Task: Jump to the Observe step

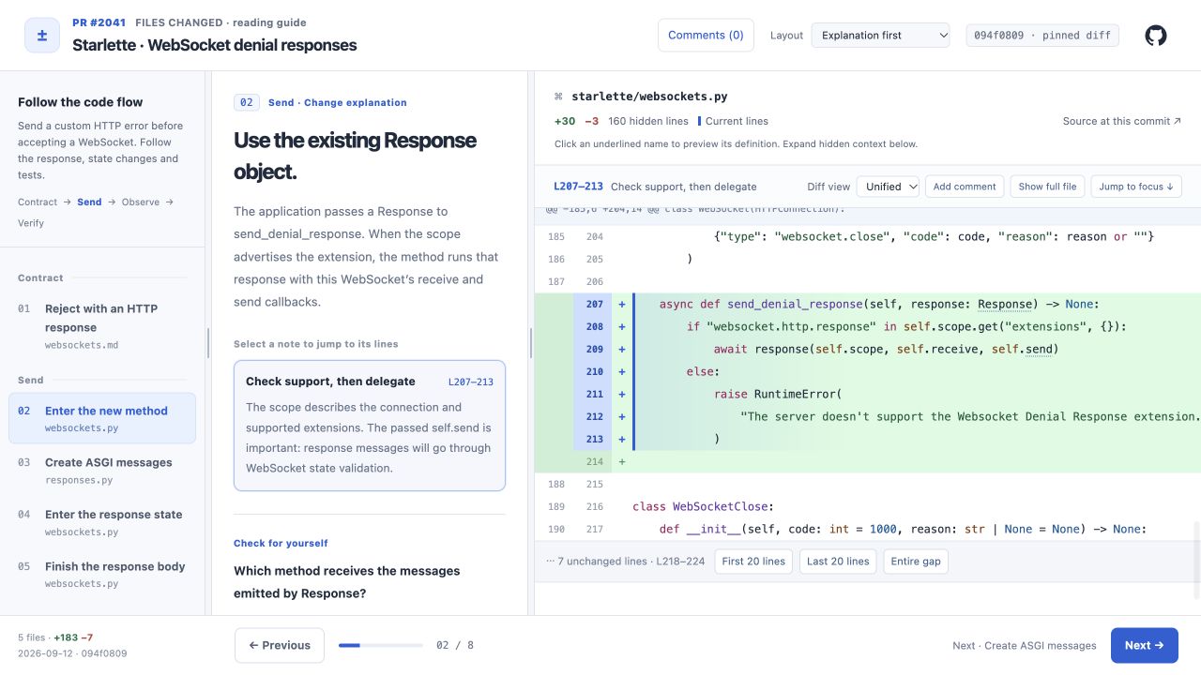Action: pyautogui.click(x=141, y=202)
